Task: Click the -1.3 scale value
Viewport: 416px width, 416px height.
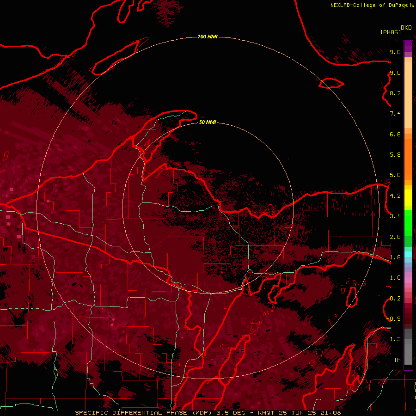Action: coord(393,339)
